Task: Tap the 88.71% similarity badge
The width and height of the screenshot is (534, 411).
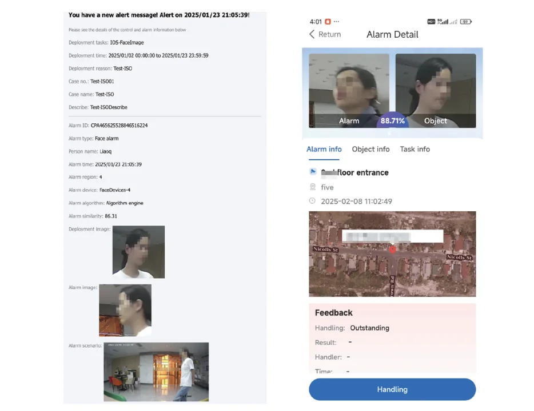Action: click(393, 120)
